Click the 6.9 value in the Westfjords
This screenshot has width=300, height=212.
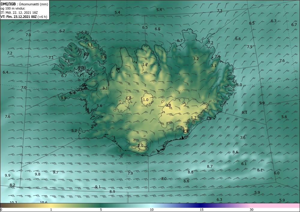pyautogui.click(x=81, y=67)
